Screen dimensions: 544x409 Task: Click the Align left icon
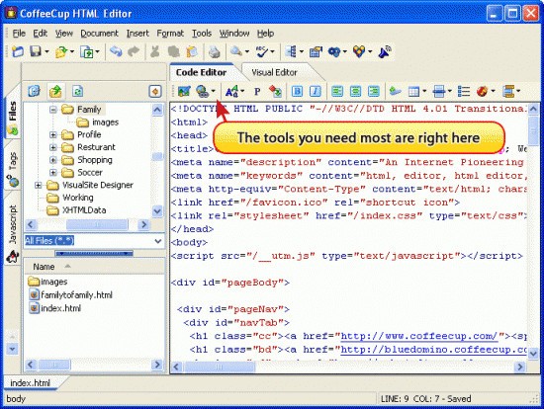tap(337, 91)
